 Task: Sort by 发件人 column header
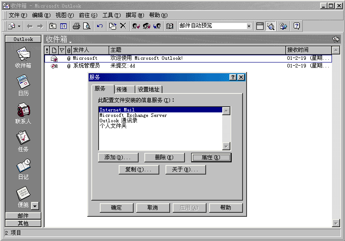[90, 50]
